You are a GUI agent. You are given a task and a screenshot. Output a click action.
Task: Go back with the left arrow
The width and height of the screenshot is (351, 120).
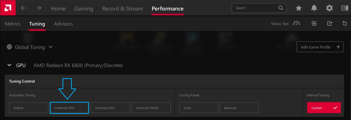pos(23,8)
